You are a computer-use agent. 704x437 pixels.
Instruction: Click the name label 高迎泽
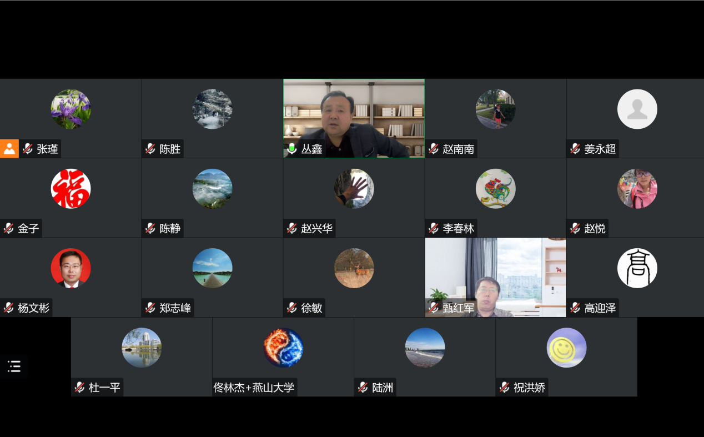click(600, 308)
